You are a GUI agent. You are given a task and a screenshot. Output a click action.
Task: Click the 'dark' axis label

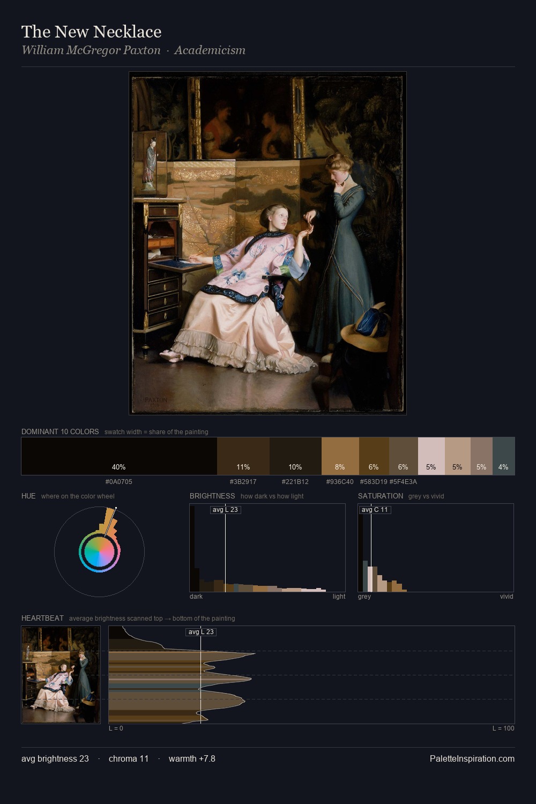tap(196, 597)
